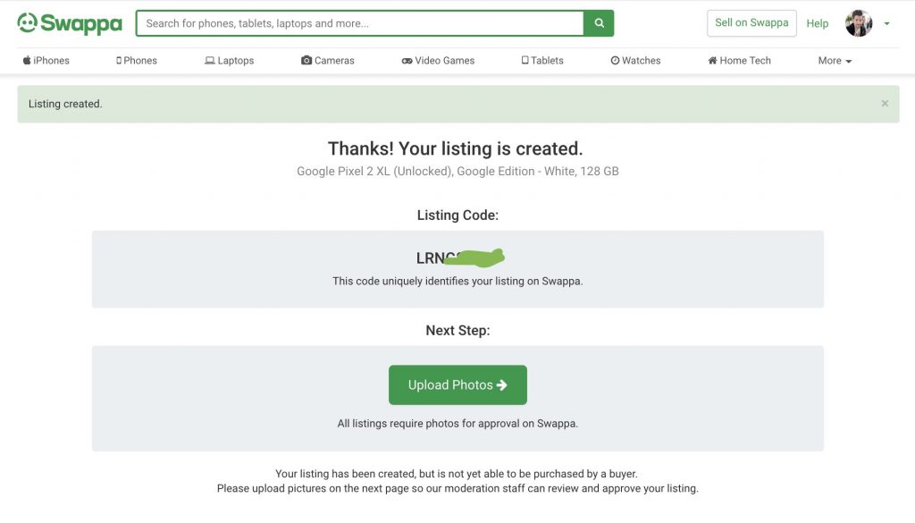
Task: Expand the More categories dropdown
Action: [835, 61]
